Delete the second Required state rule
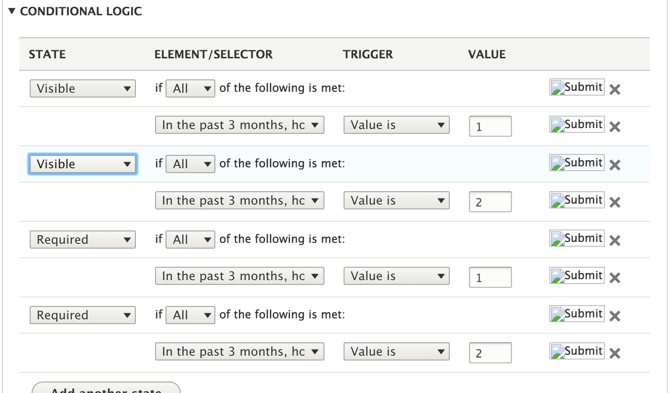The width and height of the screenshot is (668, 393). (615, 316)
